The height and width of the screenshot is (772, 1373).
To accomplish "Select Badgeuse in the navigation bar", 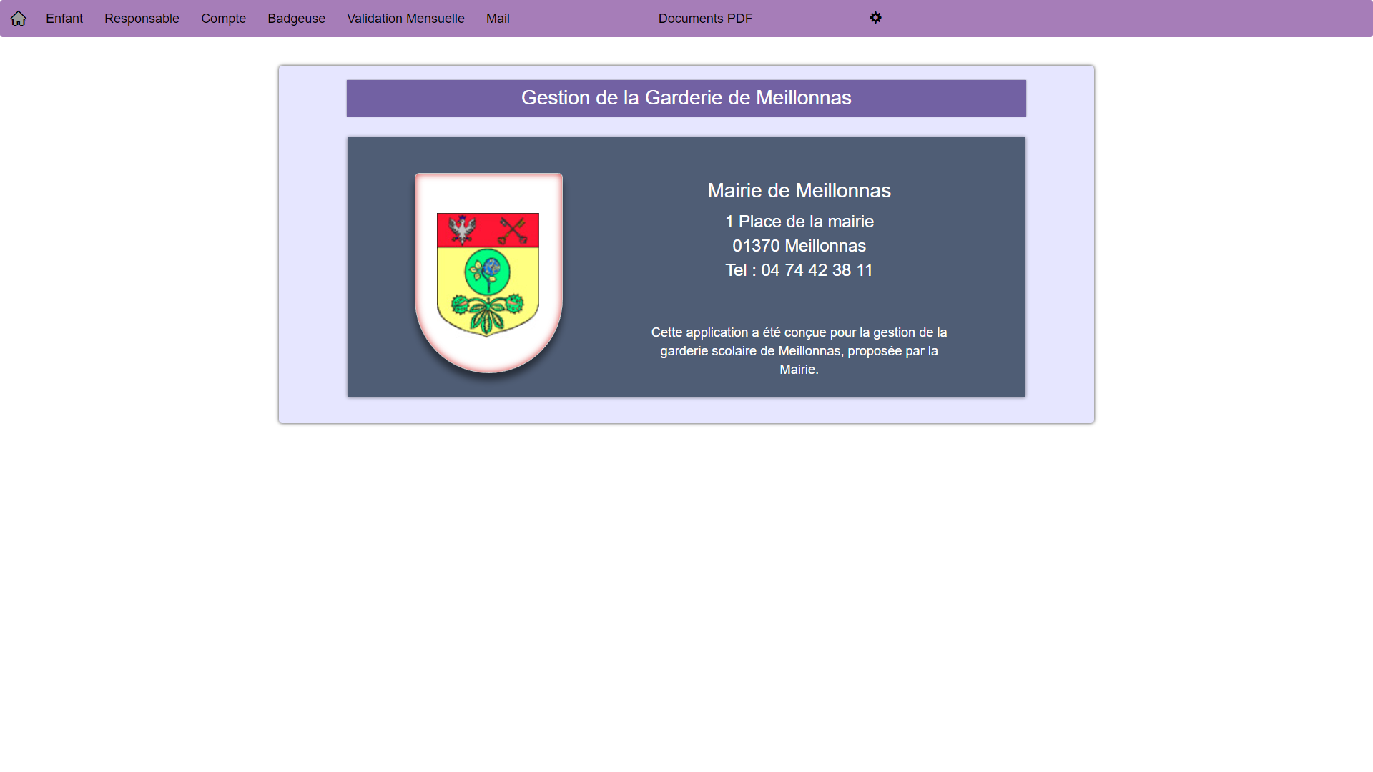I will (296, 19).
